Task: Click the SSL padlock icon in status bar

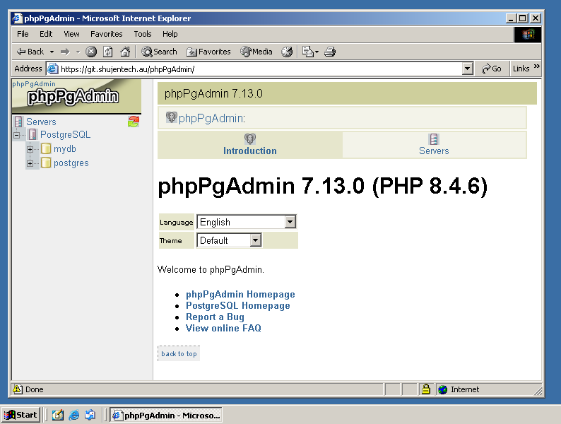Action: [426, 389]
